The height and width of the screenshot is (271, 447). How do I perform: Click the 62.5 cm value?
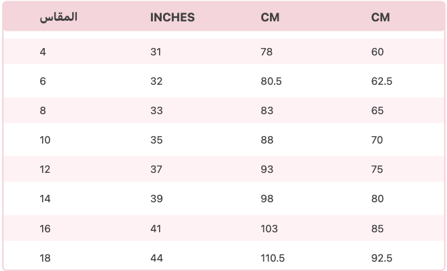pos(382,81)
